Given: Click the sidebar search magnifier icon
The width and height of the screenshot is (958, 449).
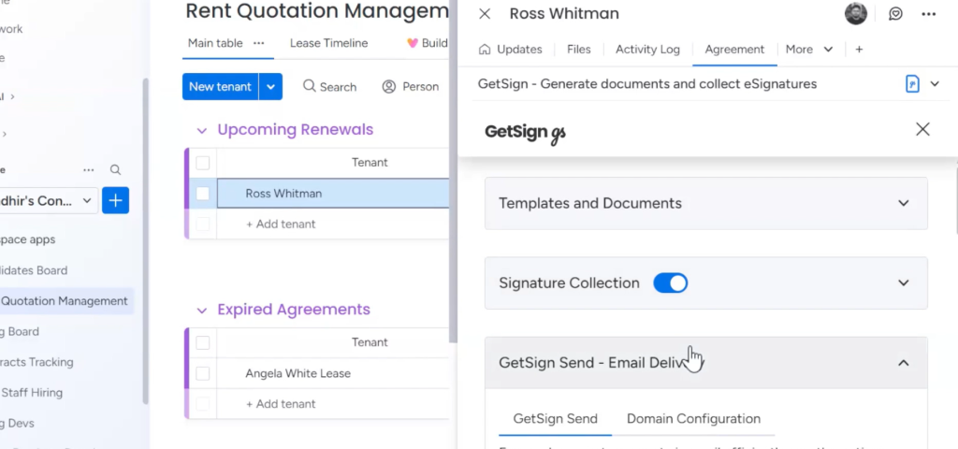Looking at the screenshot, I should (x=115, y=170).
